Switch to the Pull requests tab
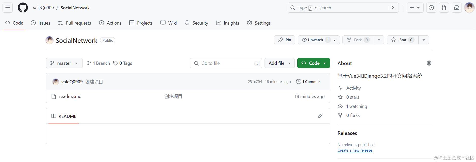 (x=75, y=23)
